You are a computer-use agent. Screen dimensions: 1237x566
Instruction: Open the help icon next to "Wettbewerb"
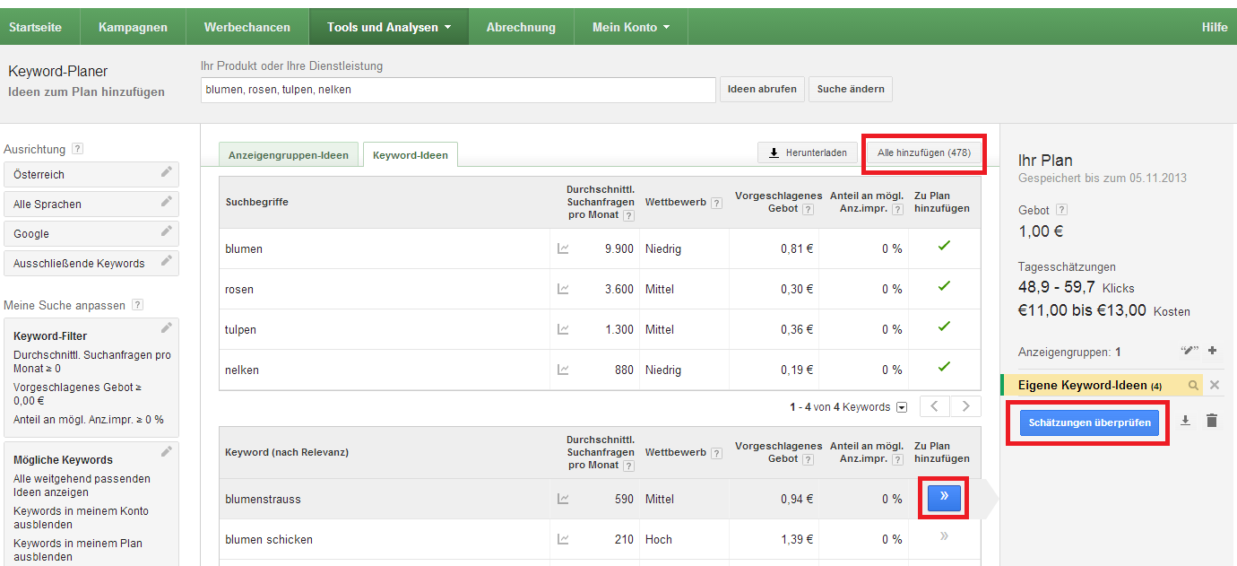pos(715,202)
